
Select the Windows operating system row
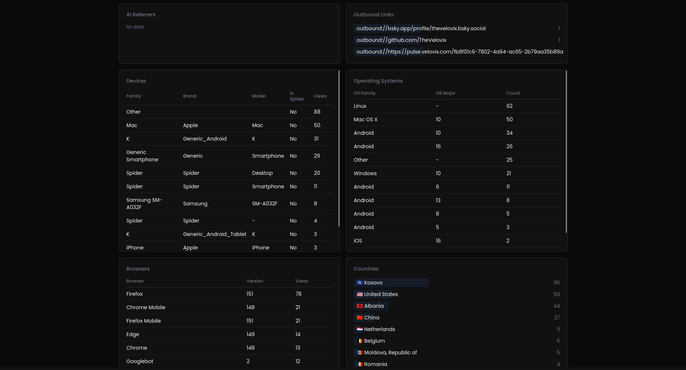tap(456, 173)
